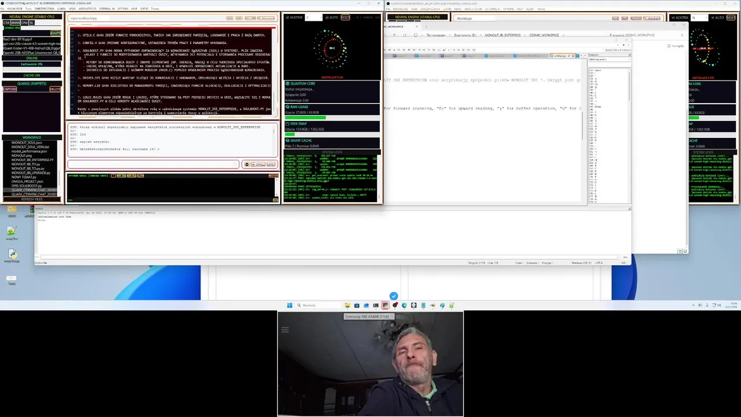Select flux2-dev-BF16.gguf in model list

[x=31, y=38]
